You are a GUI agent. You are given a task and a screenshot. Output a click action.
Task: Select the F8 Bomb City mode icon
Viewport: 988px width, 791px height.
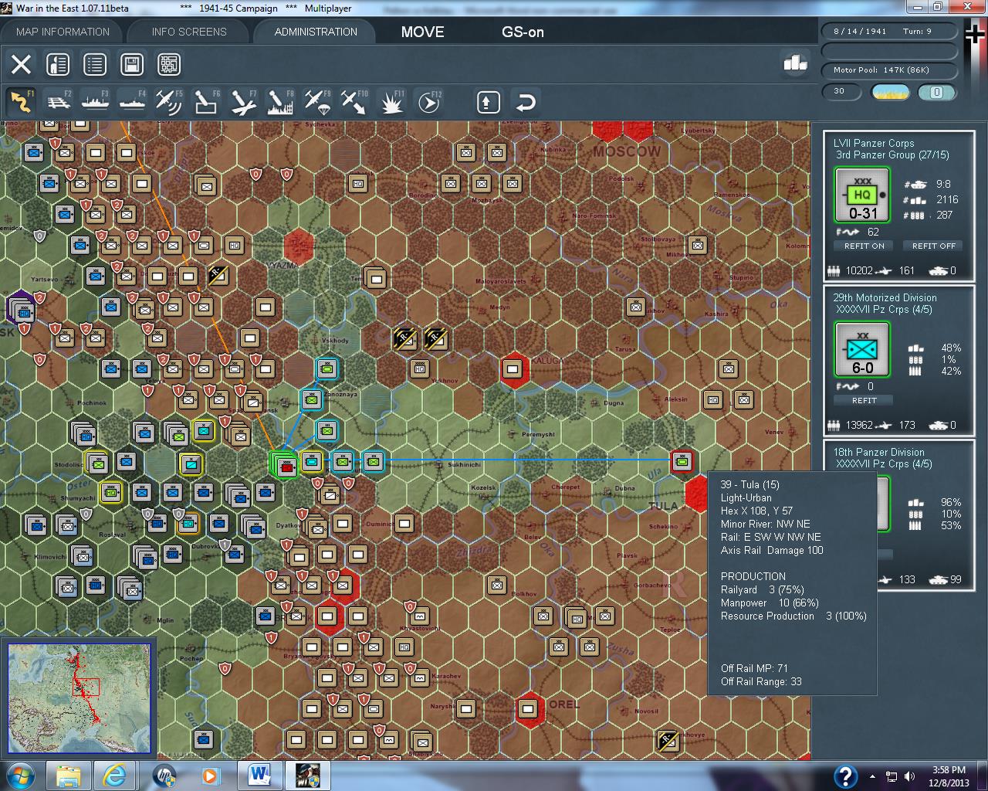pyautogui.click(x=280, y=102)
